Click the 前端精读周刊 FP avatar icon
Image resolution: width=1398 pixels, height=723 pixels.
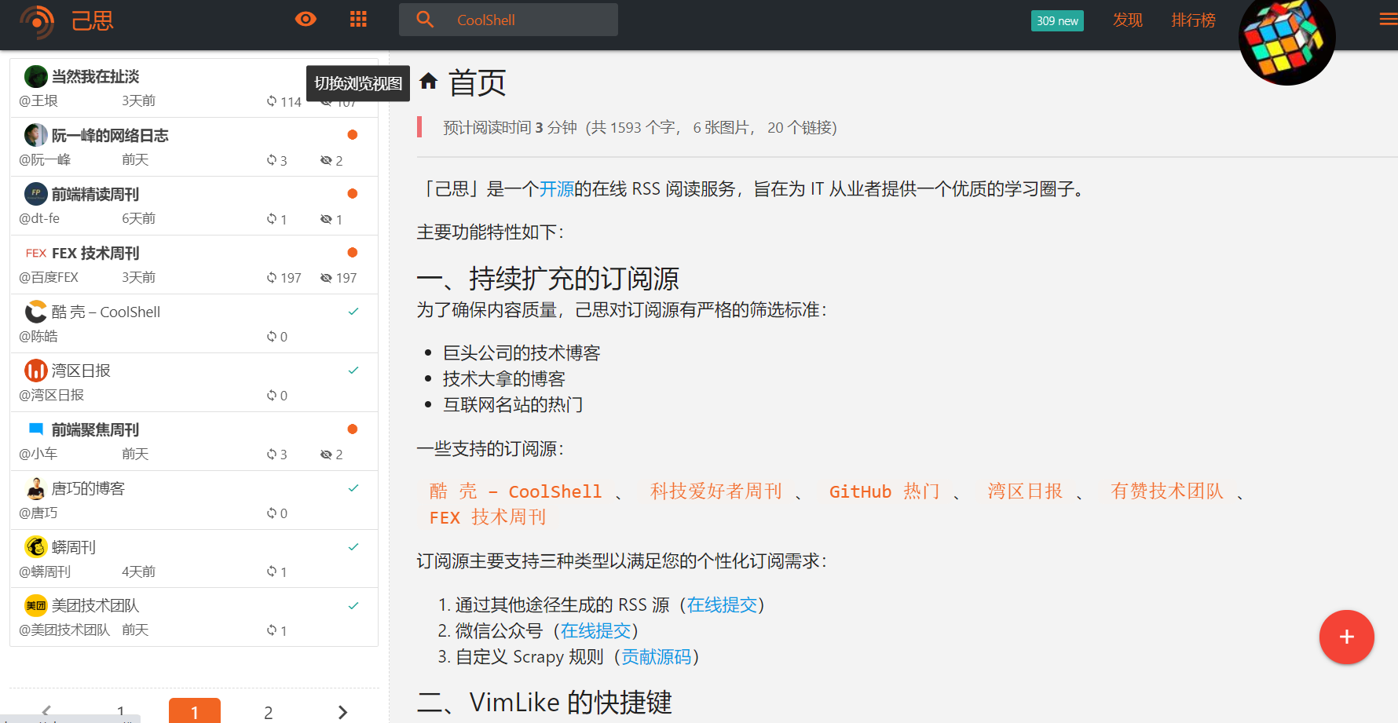(35, 193)
